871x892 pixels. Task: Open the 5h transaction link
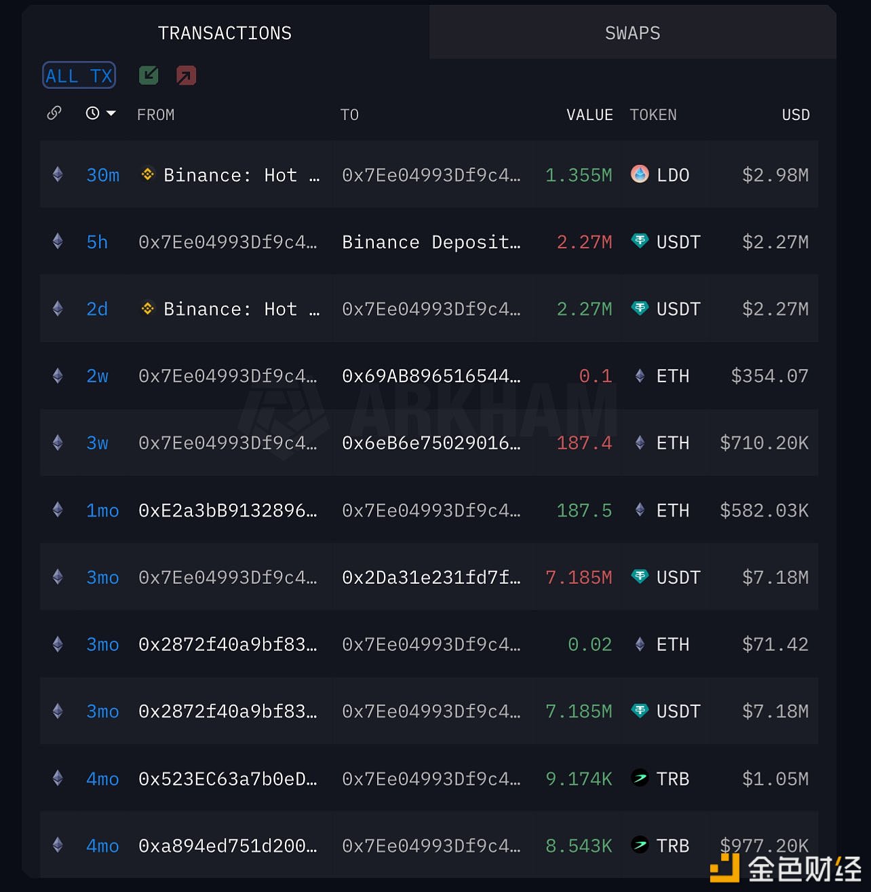[97, 242]
